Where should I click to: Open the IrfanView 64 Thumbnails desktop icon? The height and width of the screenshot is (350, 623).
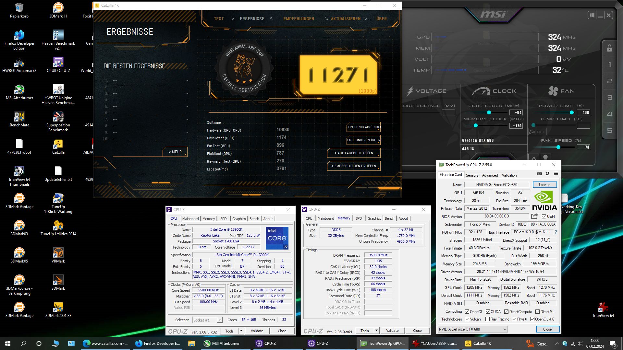[19, 176]
